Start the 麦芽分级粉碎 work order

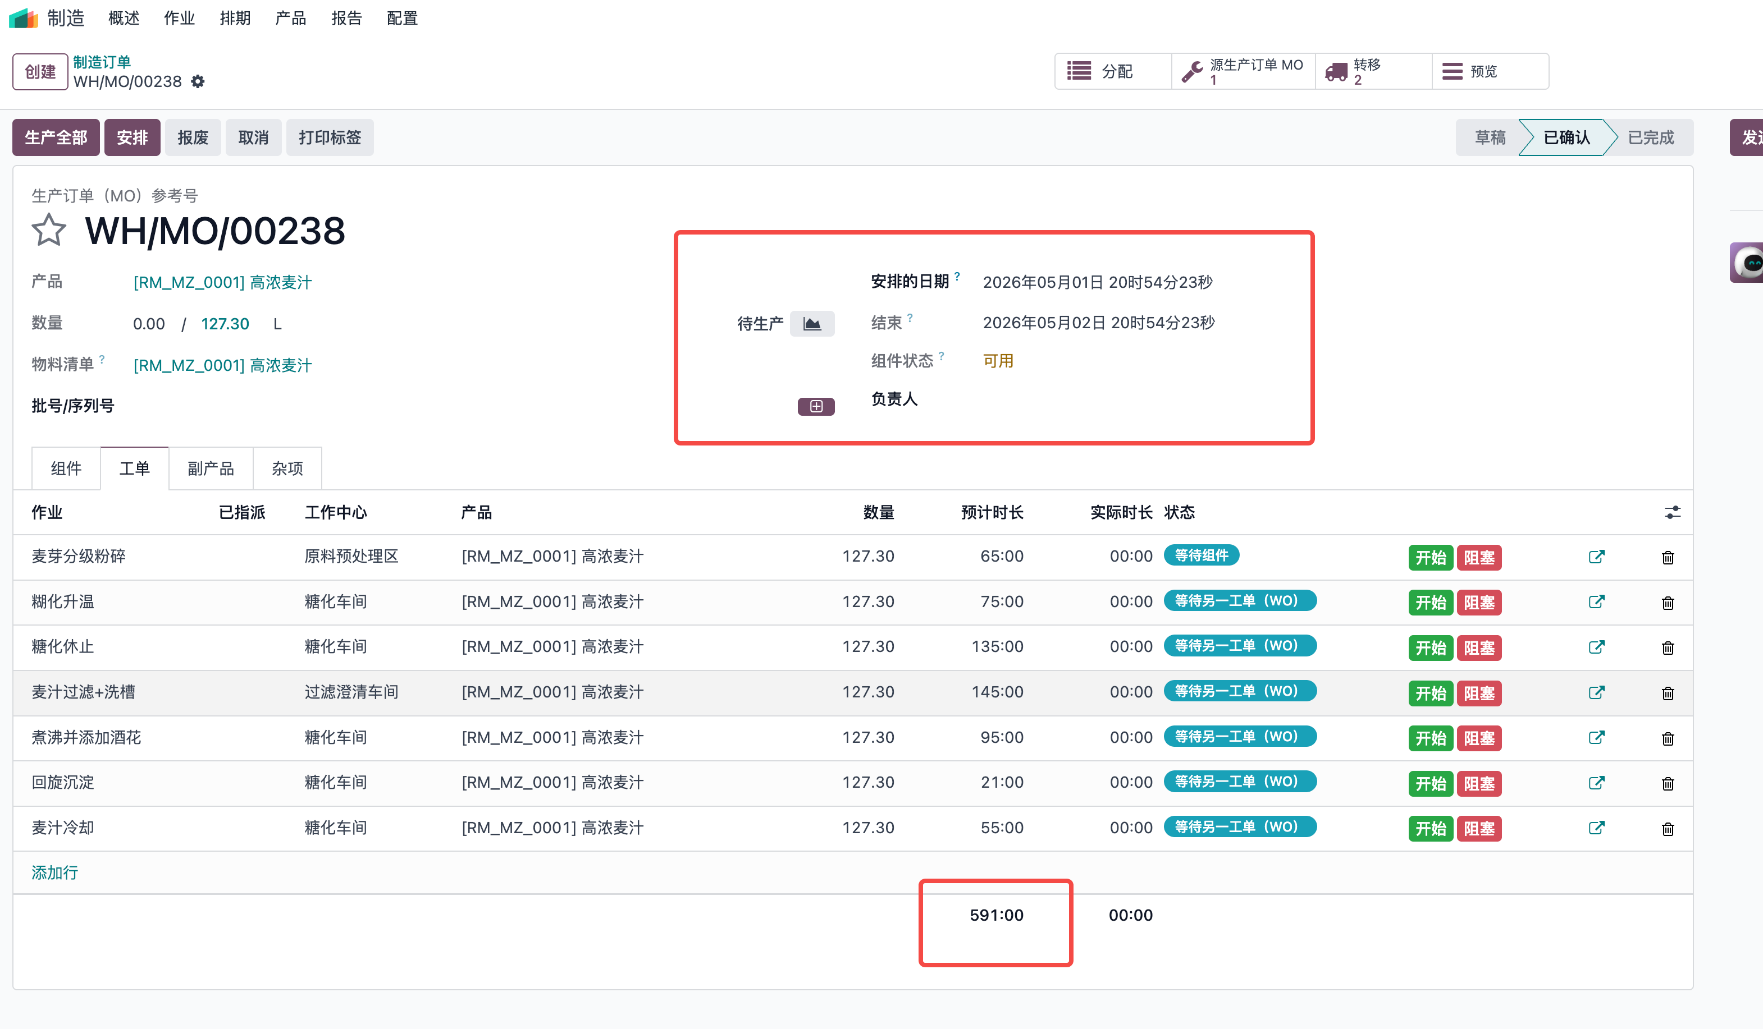1431,558
